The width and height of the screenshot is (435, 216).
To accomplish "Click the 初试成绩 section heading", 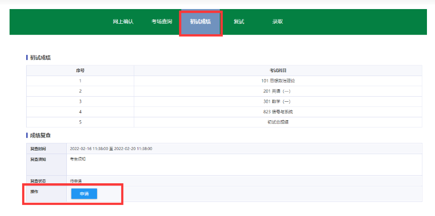I will tap(40, 58).
